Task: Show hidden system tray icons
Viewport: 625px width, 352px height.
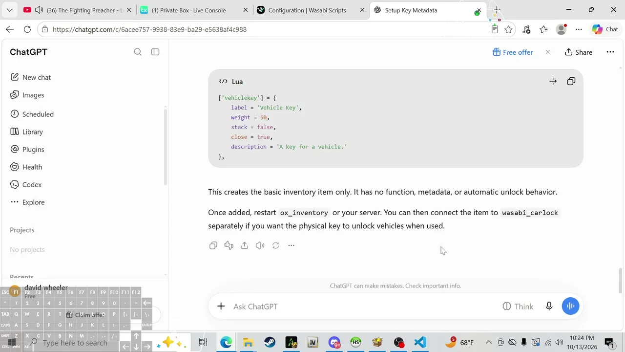Action: [489, 342]
